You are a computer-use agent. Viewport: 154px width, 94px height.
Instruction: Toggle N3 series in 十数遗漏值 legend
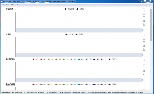pyautogui.click(x=58, y=59)
